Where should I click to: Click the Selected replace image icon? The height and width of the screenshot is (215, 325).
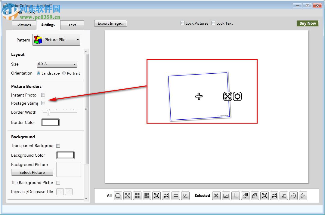[x=226, y=195]
